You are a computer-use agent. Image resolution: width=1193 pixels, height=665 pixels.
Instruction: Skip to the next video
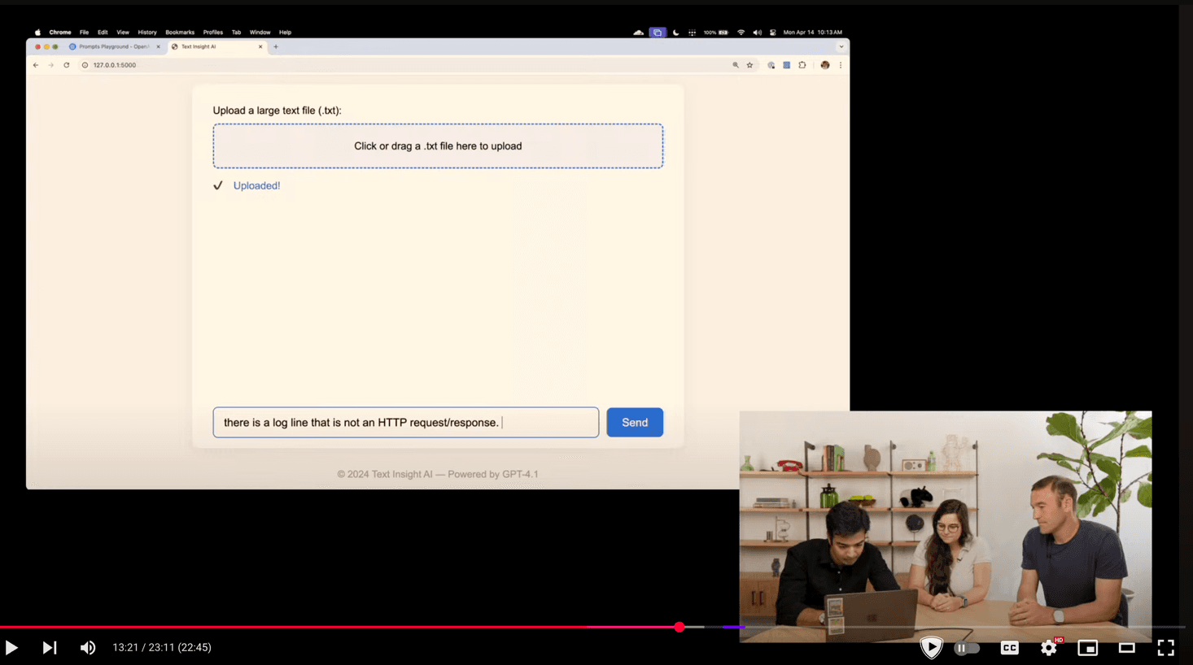[x=50, y=648]
